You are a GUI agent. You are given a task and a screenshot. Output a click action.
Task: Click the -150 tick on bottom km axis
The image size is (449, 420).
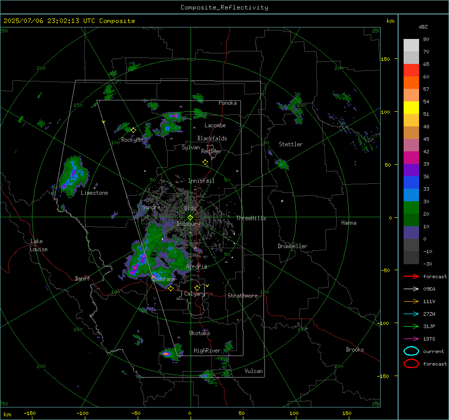pos(29,413)
